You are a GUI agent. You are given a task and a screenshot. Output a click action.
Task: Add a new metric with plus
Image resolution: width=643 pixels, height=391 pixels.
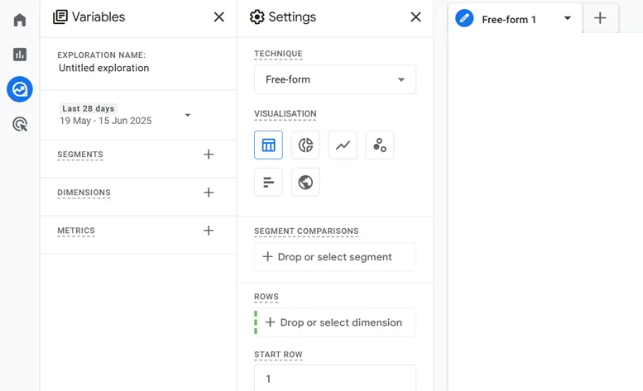click(x=209, y=231)
